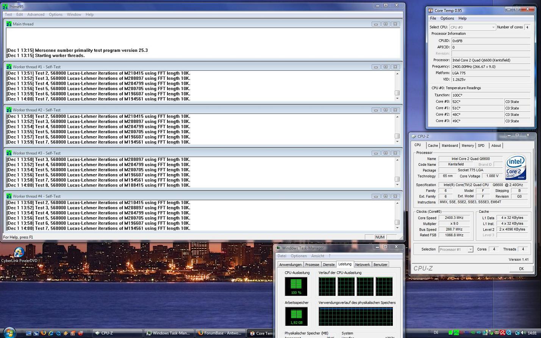Click Worker thread #3 scrollbar thumb
541x338 pixels.
click(397, 179)
